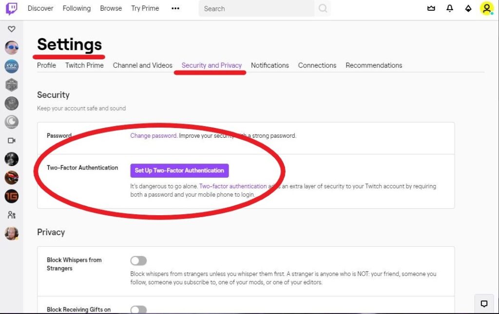Image resolution: width=499 pixels, height=314 pixels.
Task: Click the Change password link
Action: [153, 136]
